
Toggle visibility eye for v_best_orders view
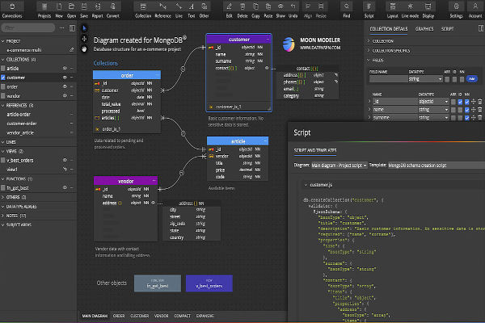pyautogui.click(x=65, y=160)
